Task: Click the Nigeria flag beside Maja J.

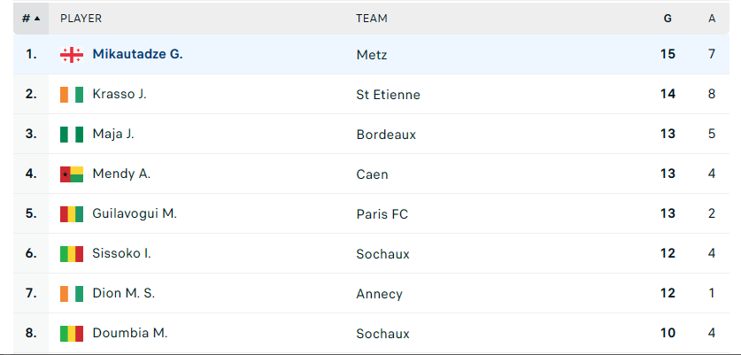Action: point(72,135)
